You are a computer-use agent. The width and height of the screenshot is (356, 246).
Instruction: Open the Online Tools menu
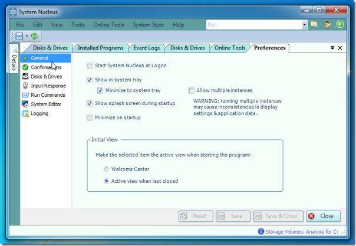click(x=109, y=25)
